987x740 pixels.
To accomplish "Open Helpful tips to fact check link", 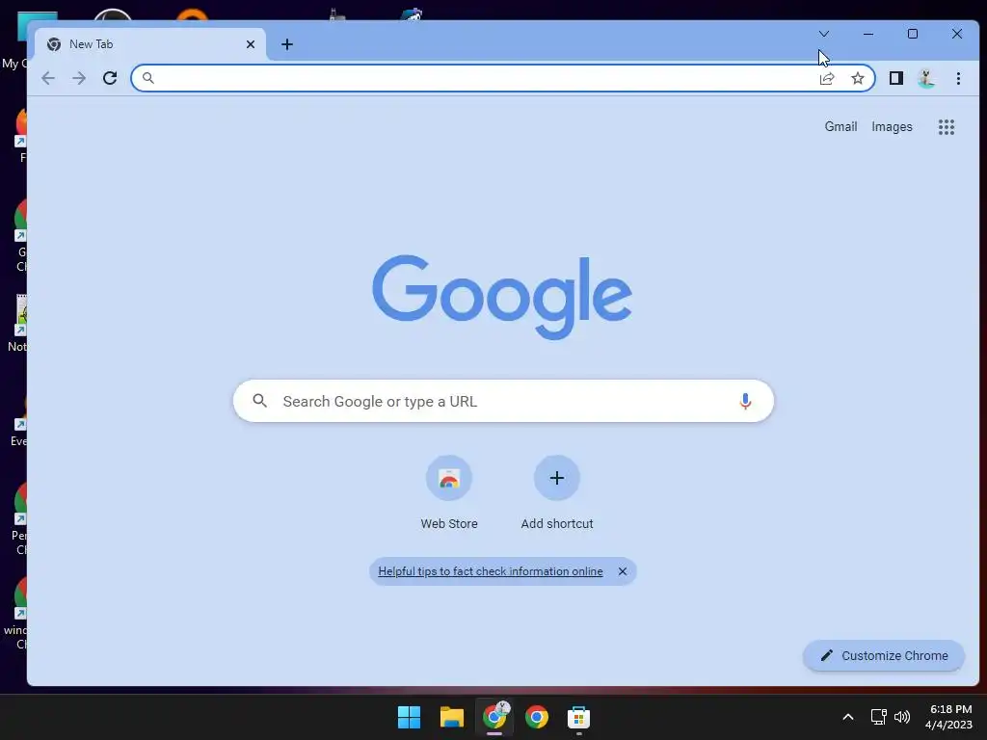I will click(x=491, y=571).
